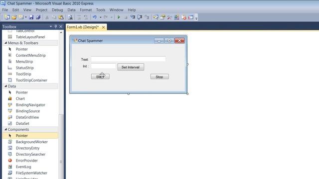
Task: Select DataGridView in the Toolbox
Action: tap(30, 117)
